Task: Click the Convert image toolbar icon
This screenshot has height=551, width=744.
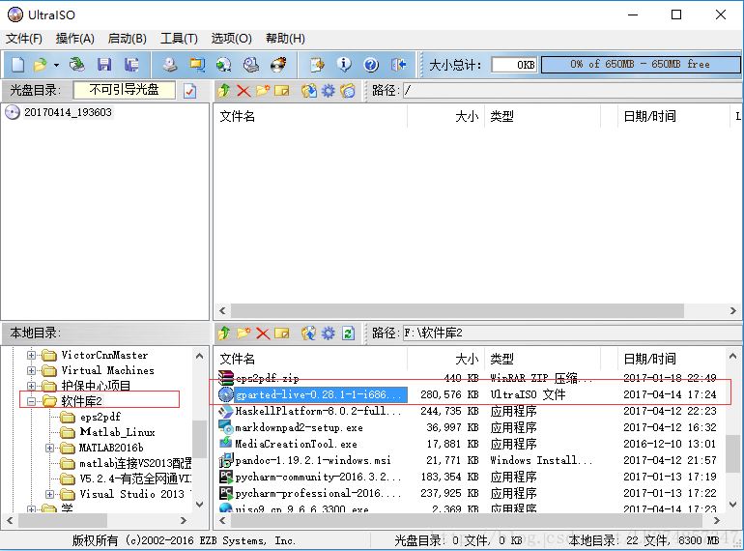Action: pos(223,65)
